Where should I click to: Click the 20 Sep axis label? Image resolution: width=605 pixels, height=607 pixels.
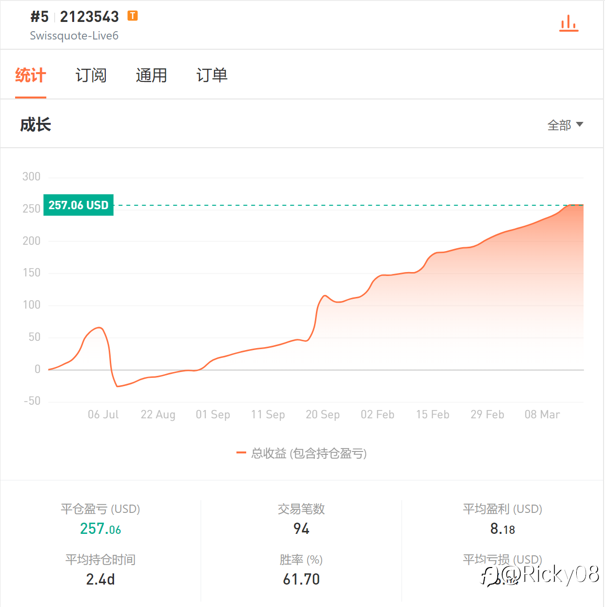[x=322, y=414]
